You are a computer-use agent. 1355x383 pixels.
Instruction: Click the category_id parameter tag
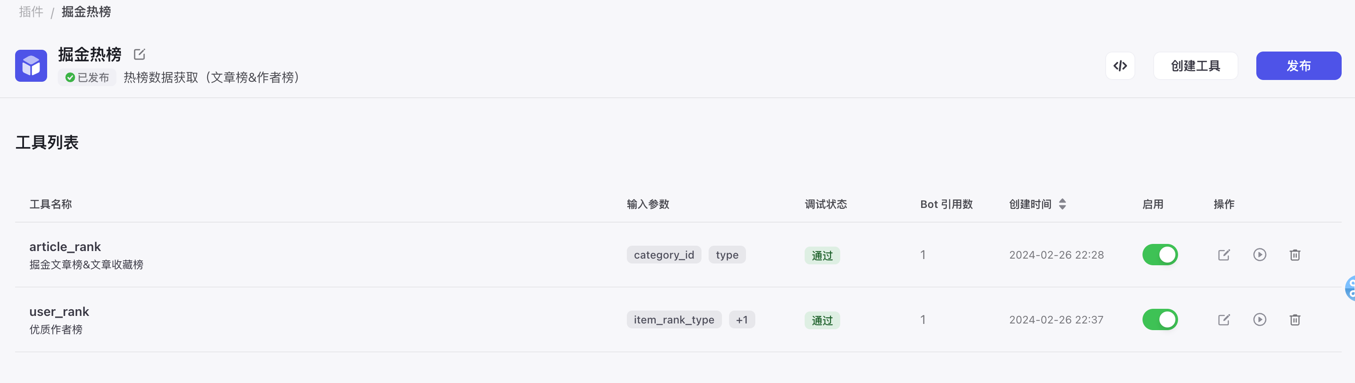pos(664,255)
